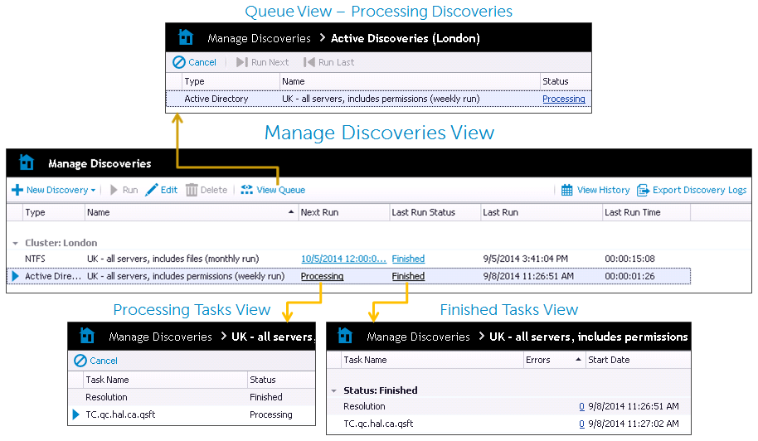
Task: Collapse the Cluster: London group
Action: click(x=15, y=244)
